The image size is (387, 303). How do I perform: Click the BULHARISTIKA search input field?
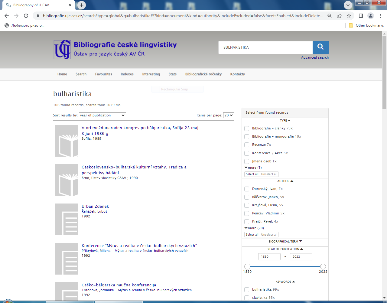265,47
